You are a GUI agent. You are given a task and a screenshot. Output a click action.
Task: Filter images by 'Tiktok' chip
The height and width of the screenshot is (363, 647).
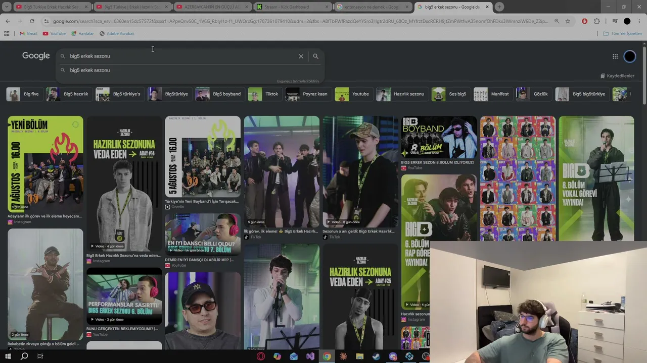pos(264,94)
